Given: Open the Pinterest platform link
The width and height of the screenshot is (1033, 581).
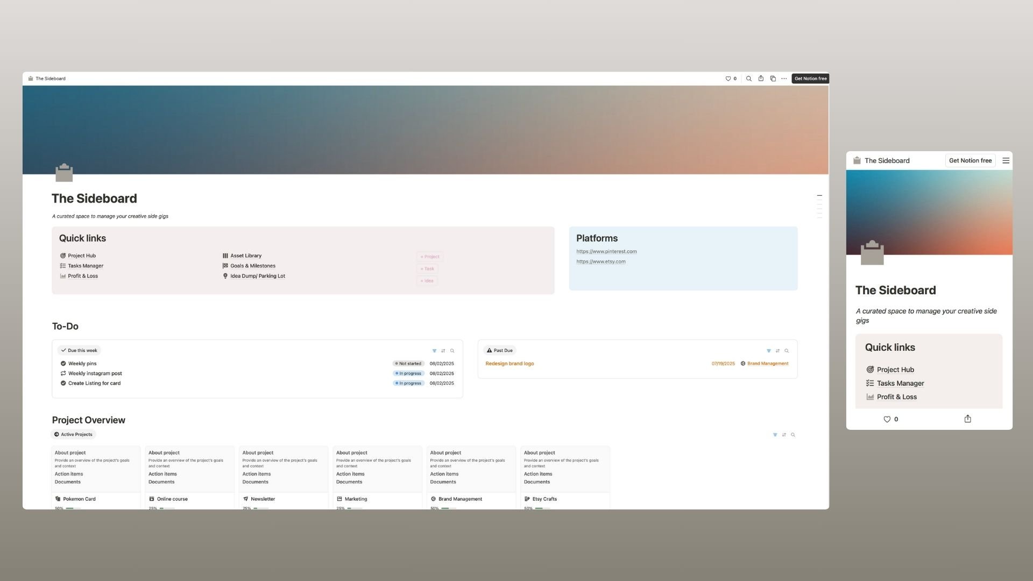Looking at the screenshot, I should click(606, 251).
